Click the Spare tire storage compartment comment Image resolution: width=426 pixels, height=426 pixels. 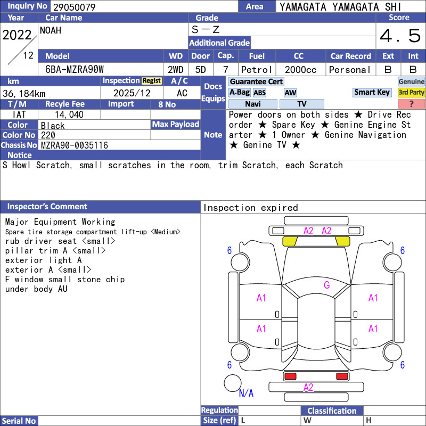tap(93, 232)
